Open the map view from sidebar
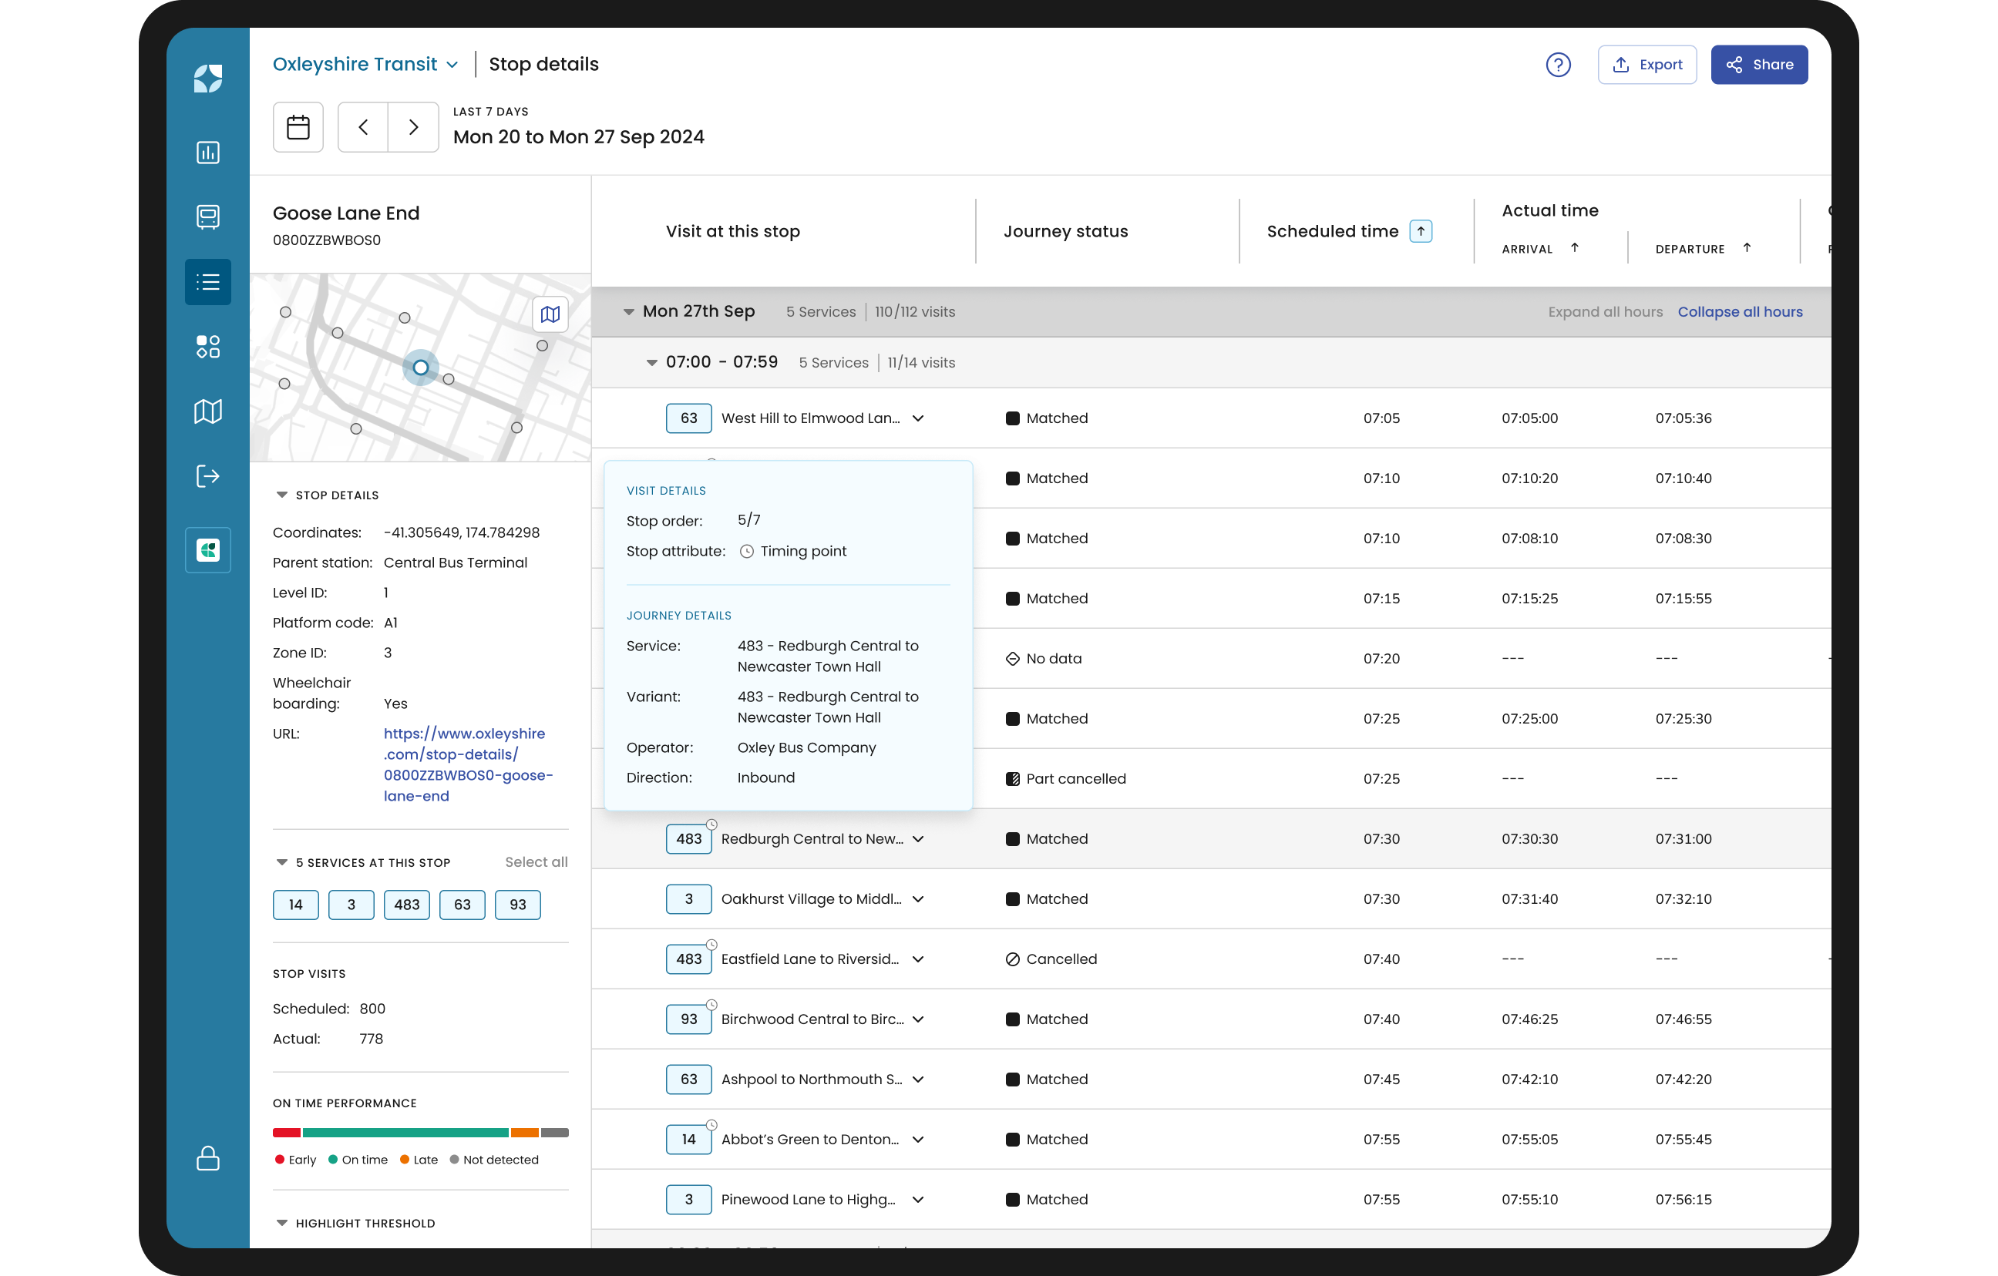Viewport: 1998px width, 1276px height. (x=207, y=411)
